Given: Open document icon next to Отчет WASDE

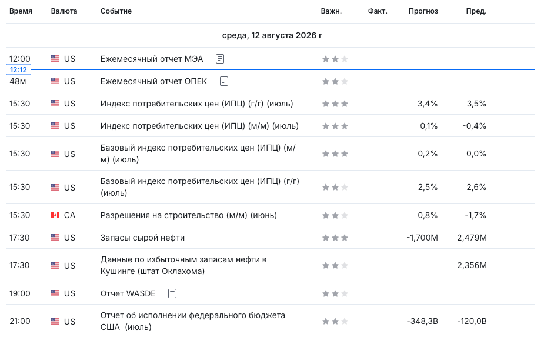Looking at the screenshot, I should coord(172,293).
